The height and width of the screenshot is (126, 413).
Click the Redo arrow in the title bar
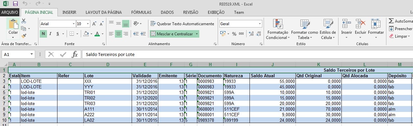[38, 4]
